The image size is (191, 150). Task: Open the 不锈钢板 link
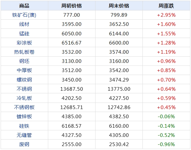[x=24, y=107]
